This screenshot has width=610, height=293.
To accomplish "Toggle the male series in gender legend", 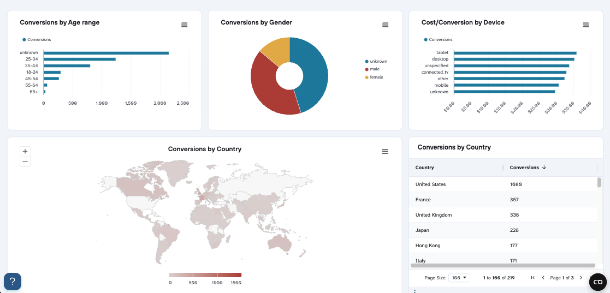I will point(374,69).
